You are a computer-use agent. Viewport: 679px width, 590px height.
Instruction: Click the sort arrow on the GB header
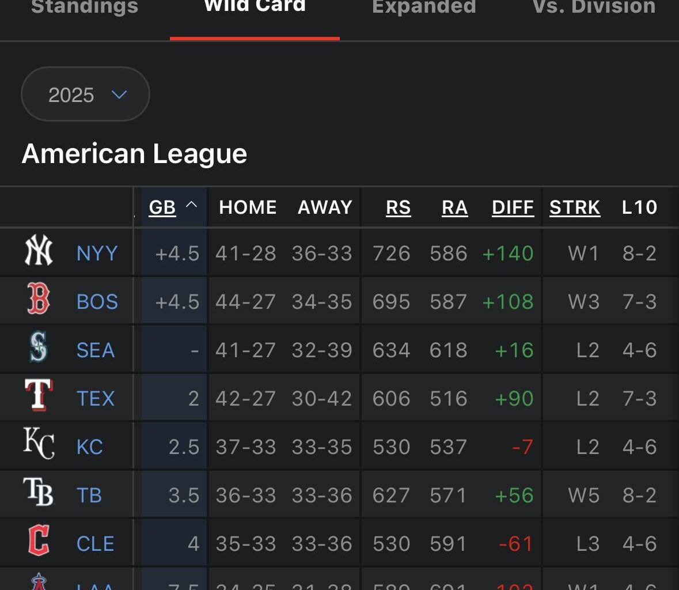click(x=192, y=205)
